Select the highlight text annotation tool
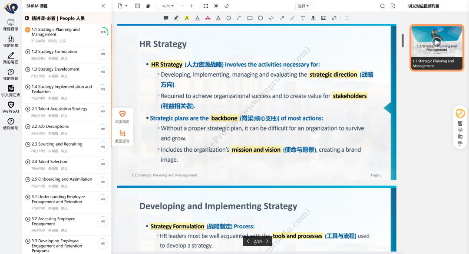The height and width of the screenshot is (254, 469). [187, 18]
